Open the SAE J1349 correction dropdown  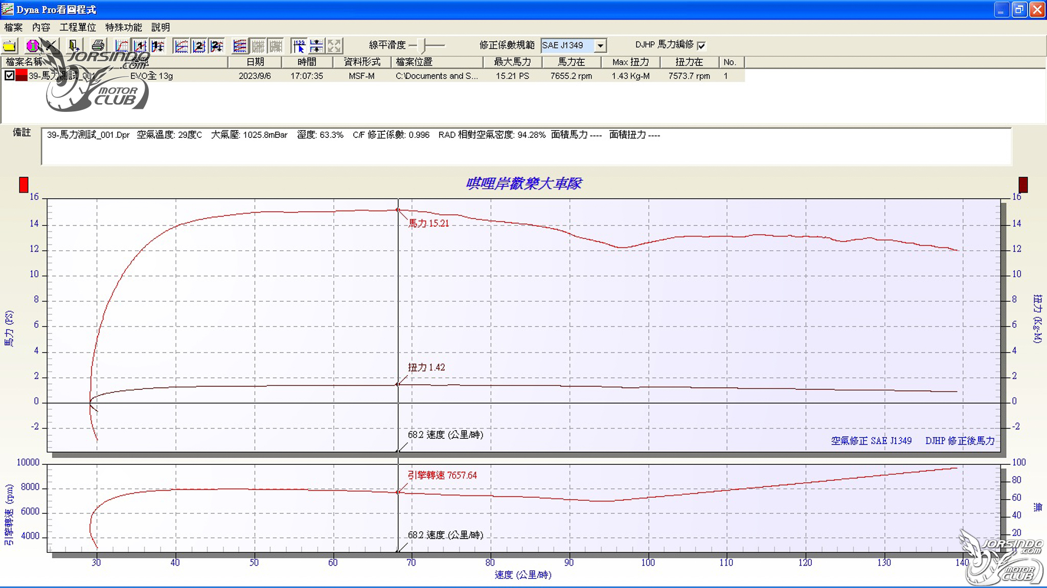point(601,45)
